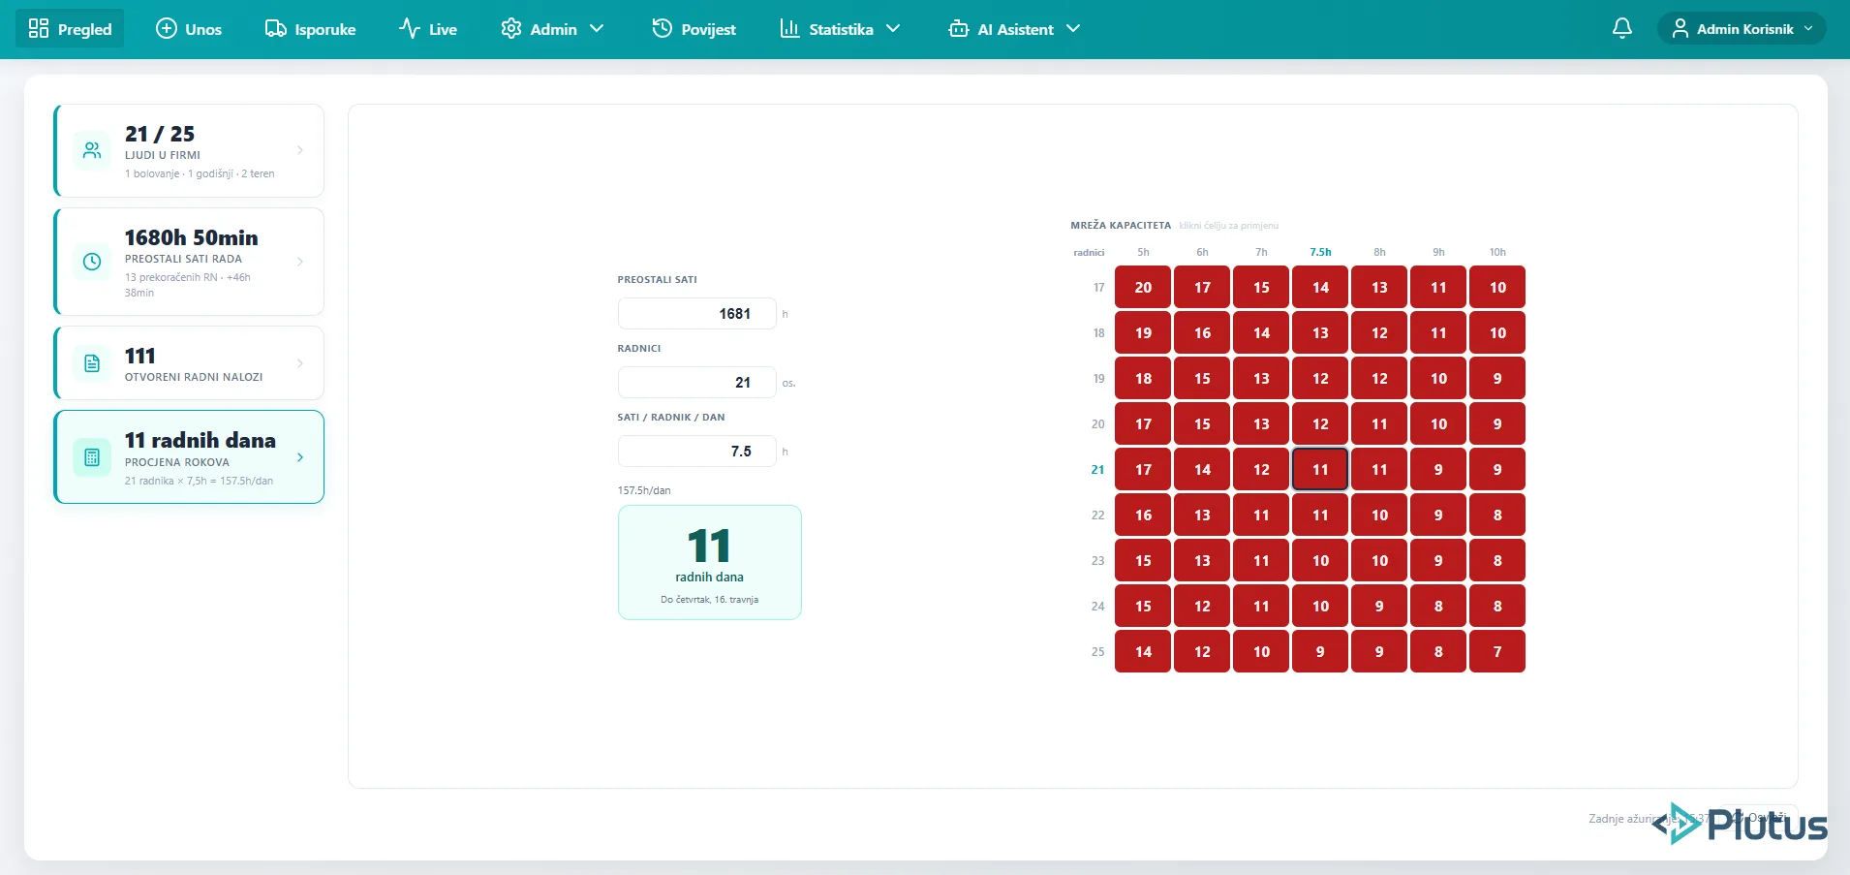The height and width of the screenshot is (875, 1850).
Task: Expand the Statistika menu chevron
Action: 893,28
